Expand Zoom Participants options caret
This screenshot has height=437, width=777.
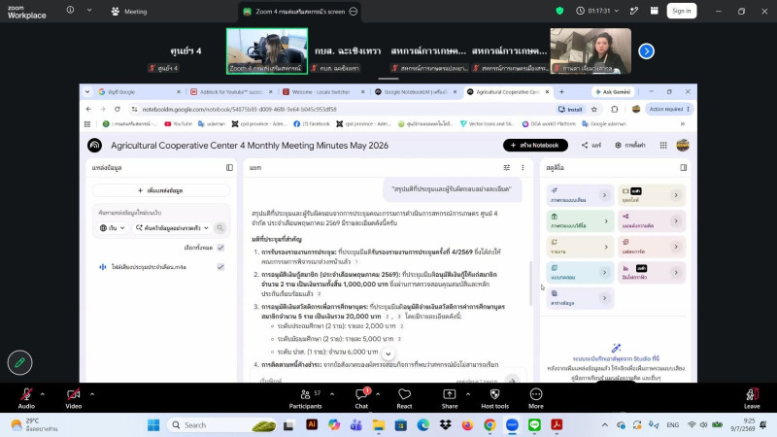click(x=332, y=394)
